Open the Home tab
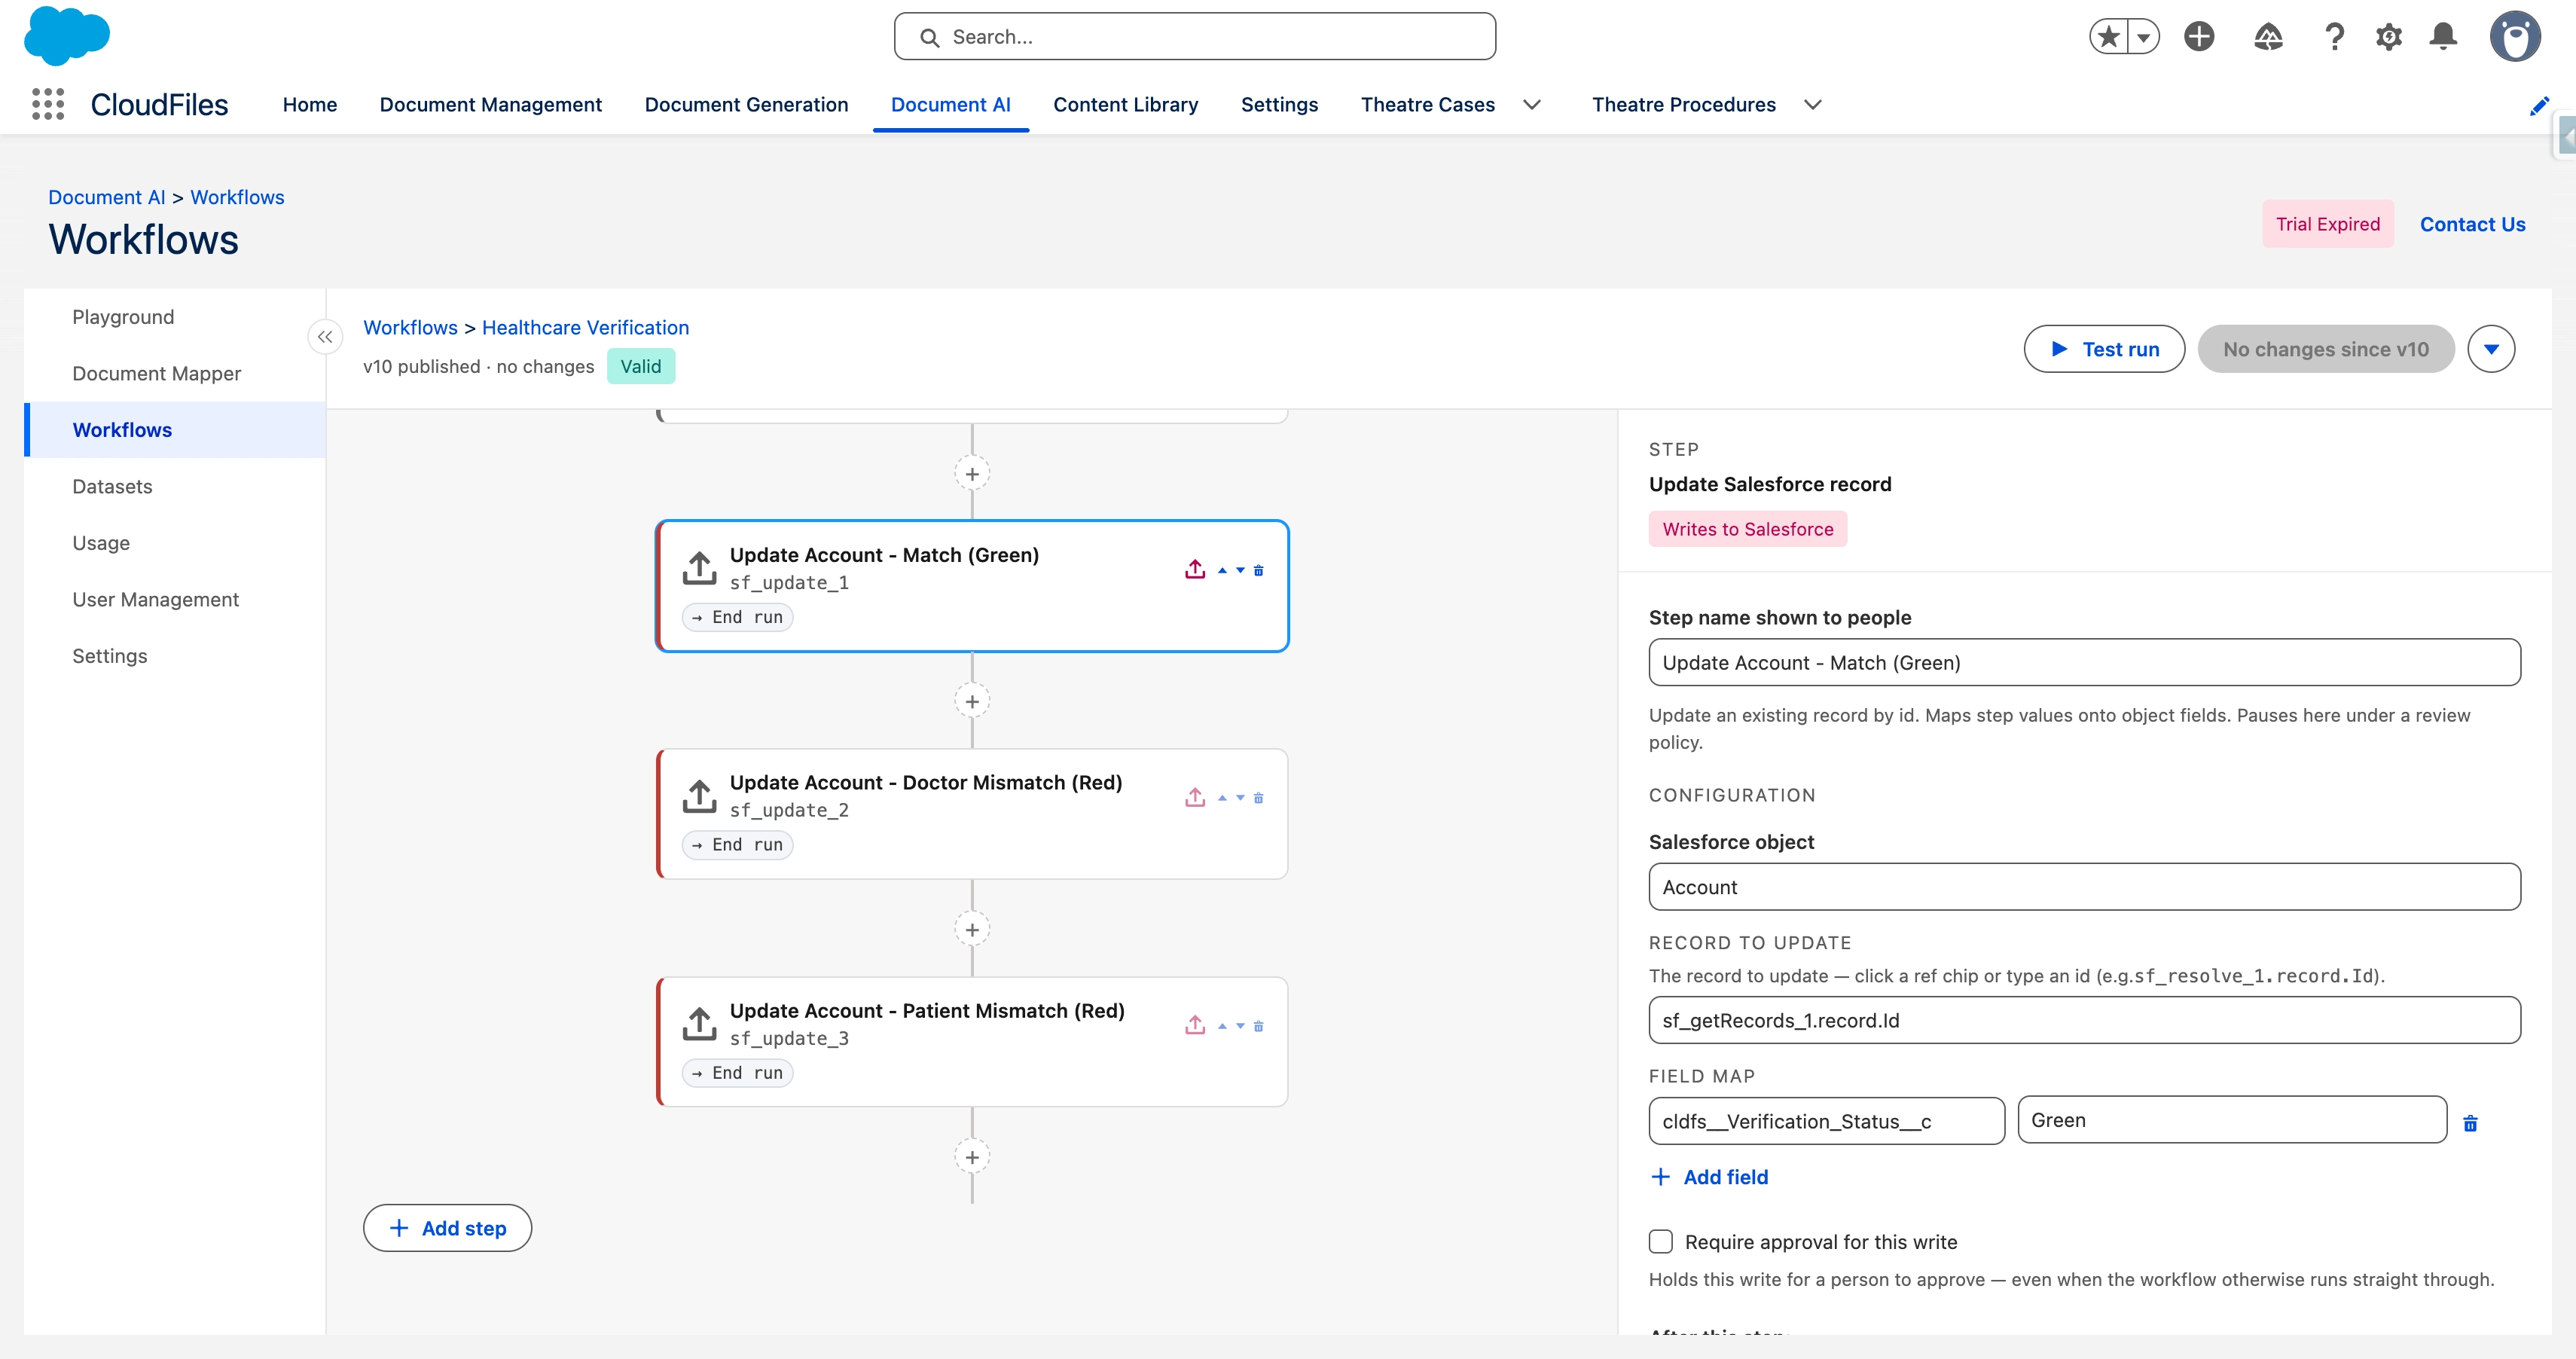Viewport: 2576px width, 1359px height. coord(310,105)
